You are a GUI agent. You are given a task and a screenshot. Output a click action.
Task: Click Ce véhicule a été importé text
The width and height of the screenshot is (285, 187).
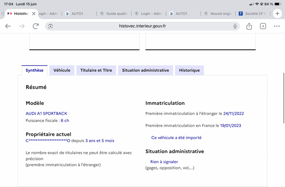tap(176, 138)
